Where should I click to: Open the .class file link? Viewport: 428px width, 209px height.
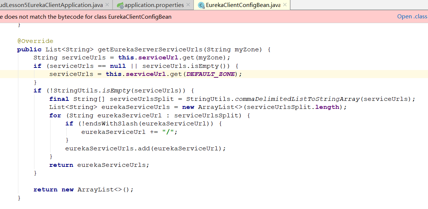tap(413, 16)
